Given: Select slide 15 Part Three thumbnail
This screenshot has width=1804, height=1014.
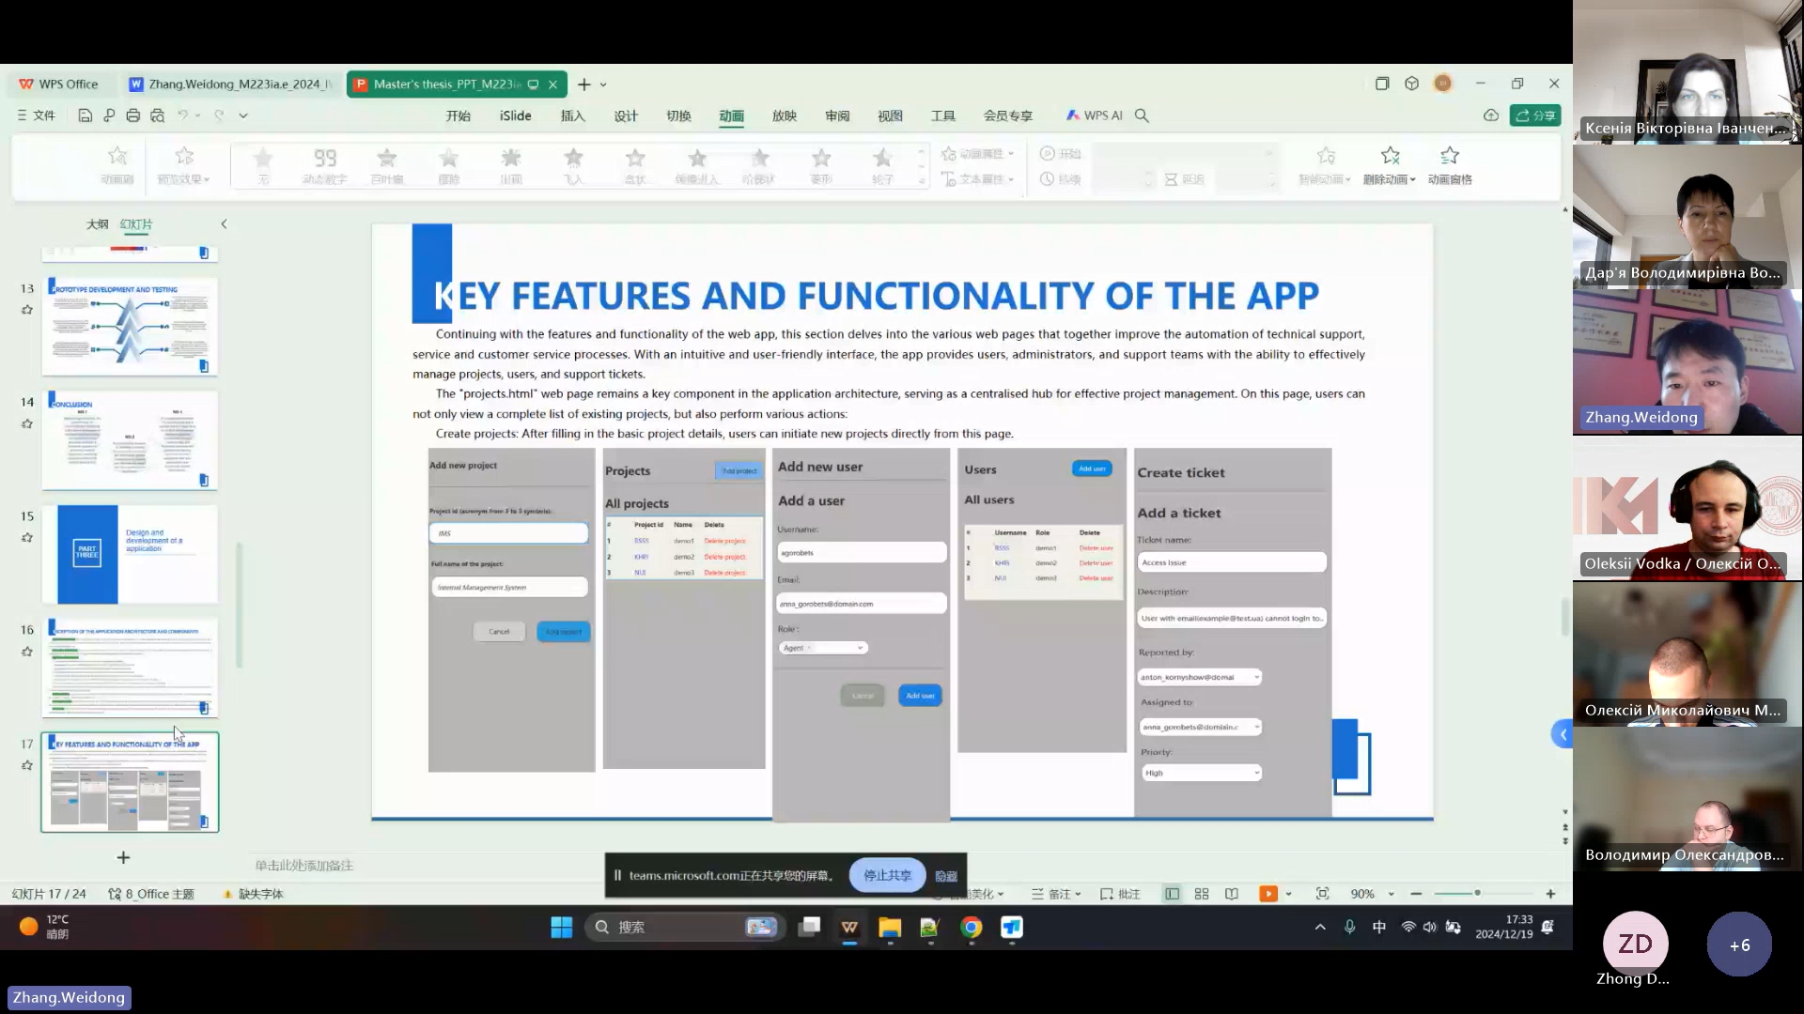Looking at the screenshot, I should (x=130, y=554).
